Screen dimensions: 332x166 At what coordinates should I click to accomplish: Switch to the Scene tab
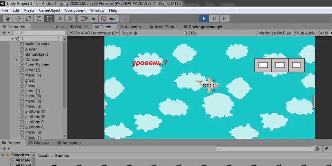click(79, 27)
